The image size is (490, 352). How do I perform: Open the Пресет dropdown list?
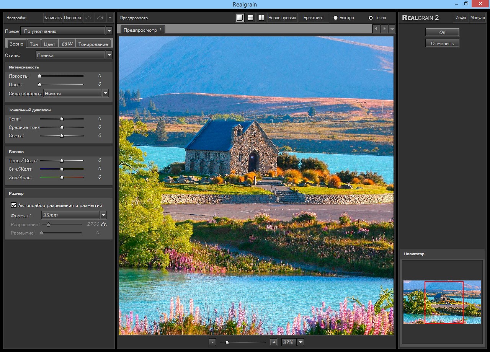(109, 31)
